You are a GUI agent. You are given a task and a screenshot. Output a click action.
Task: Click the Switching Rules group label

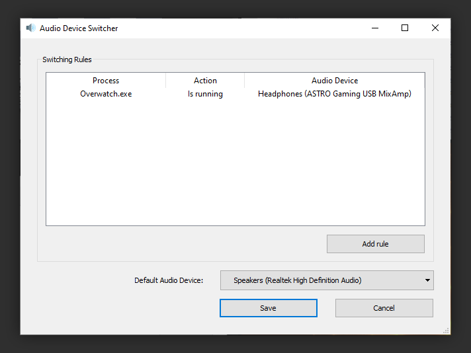click(67, 59)
